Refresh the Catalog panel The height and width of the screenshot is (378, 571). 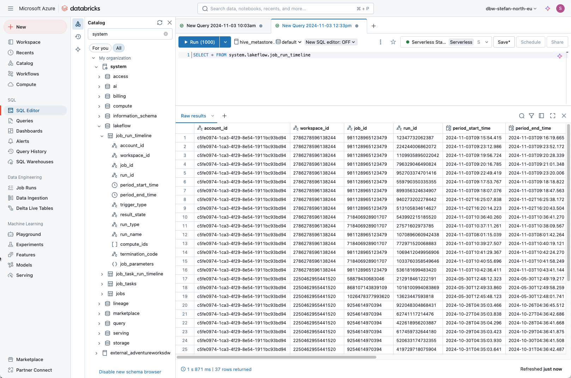(160, 23)
